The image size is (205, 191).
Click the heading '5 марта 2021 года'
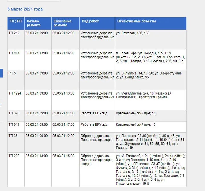(x=25, y=9)
